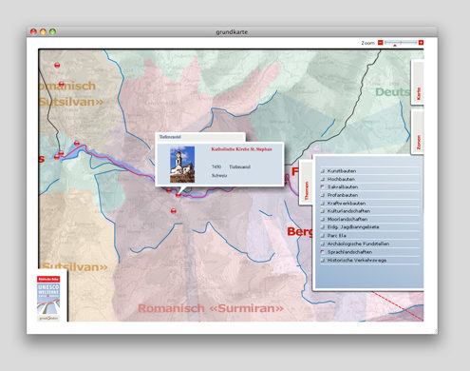470x371 pixels.
Task: Click the red zoom-in plus button
Action: [421, 43]
